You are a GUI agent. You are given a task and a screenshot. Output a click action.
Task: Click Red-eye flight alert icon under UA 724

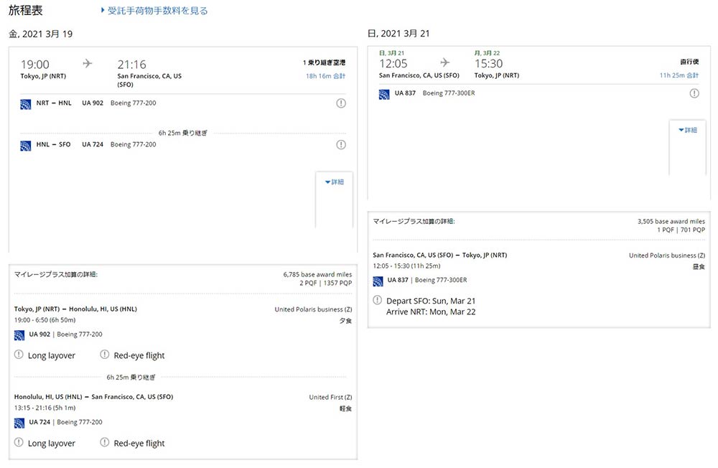104,442
